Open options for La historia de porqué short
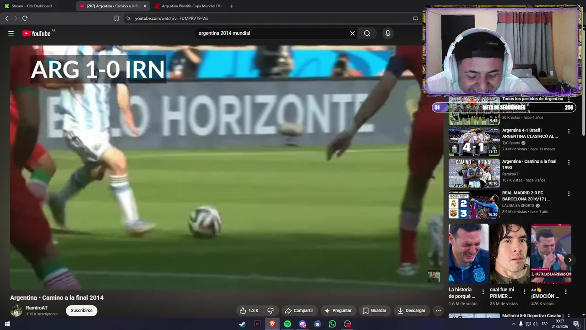 coord(483,292)
